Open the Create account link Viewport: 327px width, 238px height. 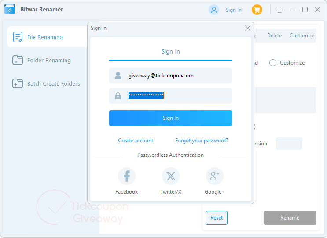[136, 141]
